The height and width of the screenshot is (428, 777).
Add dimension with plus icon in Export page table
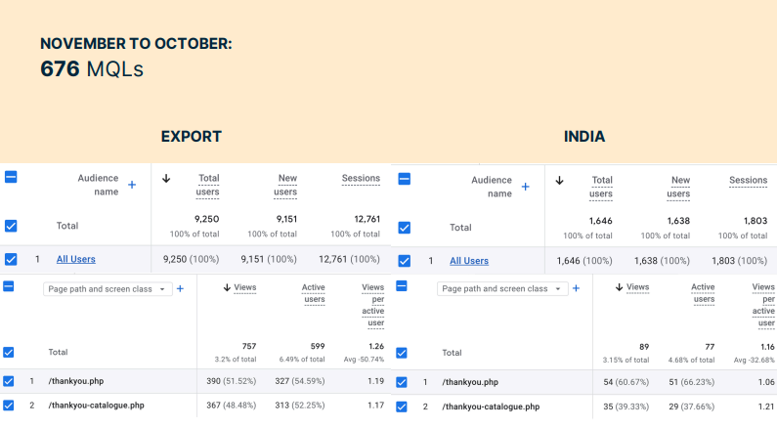[180, 289]
